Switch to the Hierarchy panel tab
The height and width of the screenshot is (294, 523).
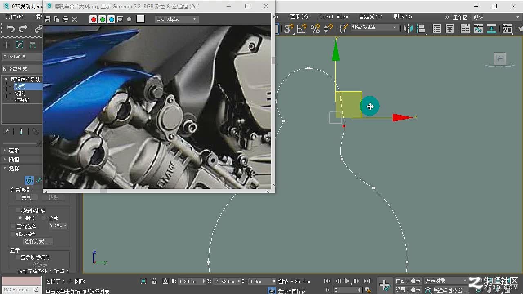tap(33, 45)
